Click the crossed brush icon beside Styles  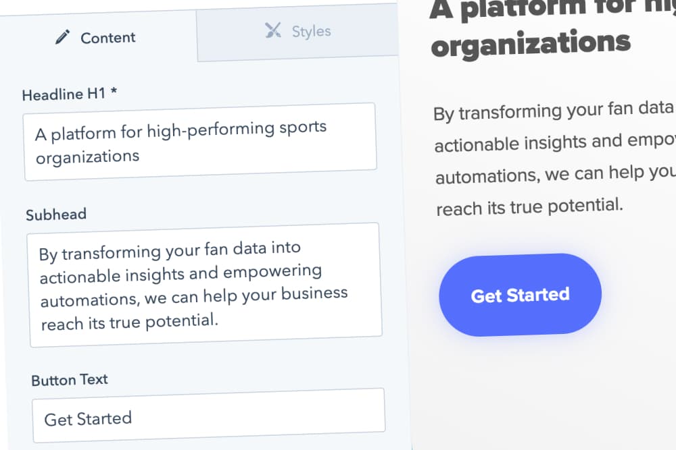[273, 30]
